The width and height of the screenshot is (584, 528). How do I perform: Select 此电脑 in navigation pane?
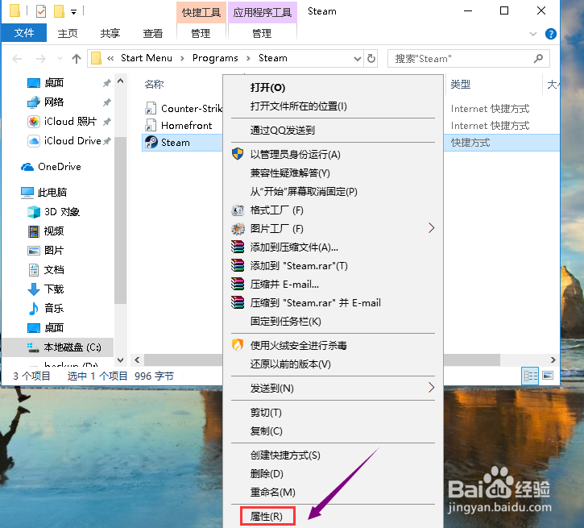(44, 193)
